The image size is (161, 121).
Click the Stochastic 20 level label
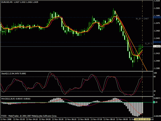(155, 91)
